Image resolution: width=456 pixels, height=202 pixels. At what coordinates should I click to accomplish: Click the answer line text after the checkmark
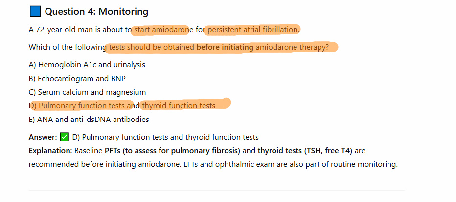[x=165, y=137]
